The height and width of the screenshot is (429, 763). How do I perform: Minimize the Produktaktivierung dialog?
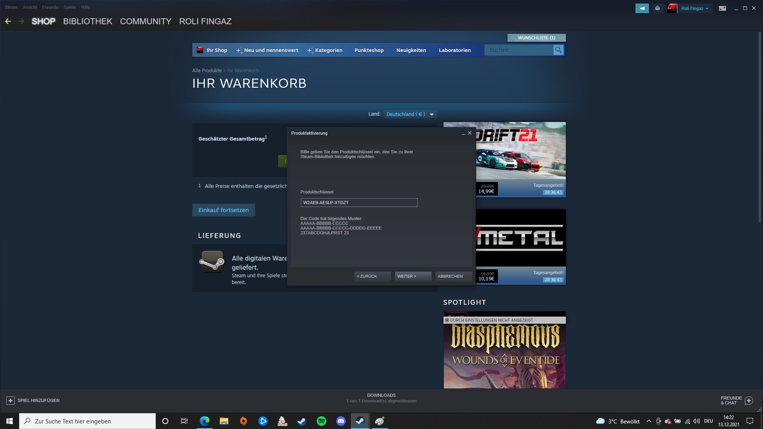[x=463, y=133]
